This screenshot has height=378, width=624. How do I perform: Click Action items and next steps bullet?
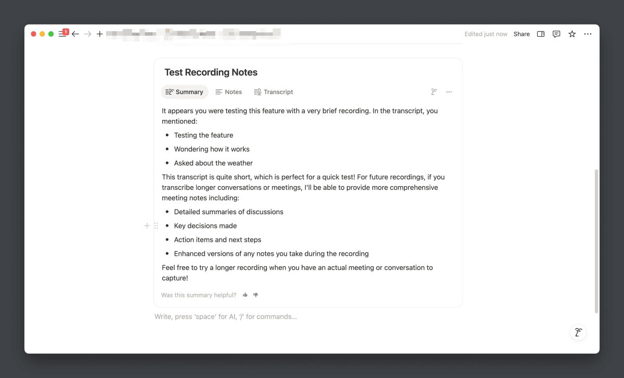pos(218,240)
